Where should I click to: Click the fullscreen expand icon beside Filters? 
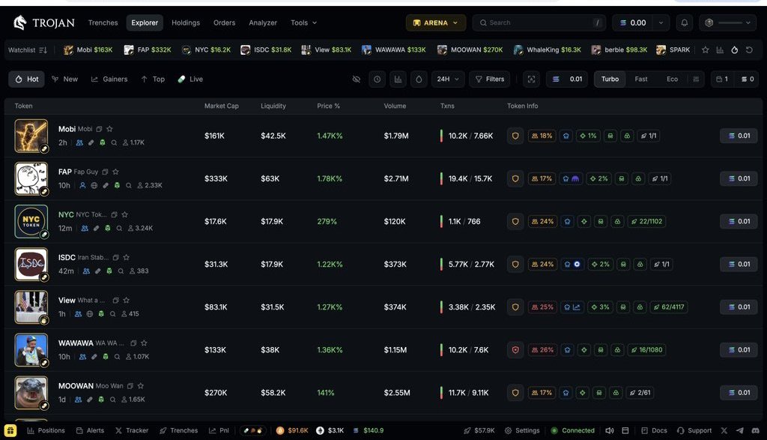(531, 79)
